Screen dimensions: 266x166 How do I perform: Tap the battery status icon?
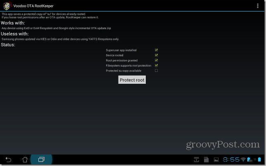tap(259, 159)
